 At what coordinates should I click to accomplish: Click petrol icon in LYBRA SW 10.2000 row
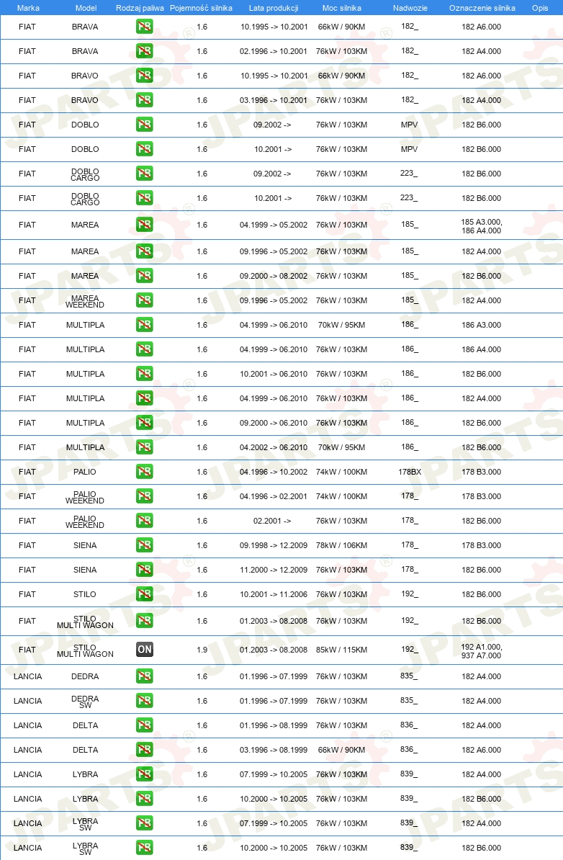point(145,848)
